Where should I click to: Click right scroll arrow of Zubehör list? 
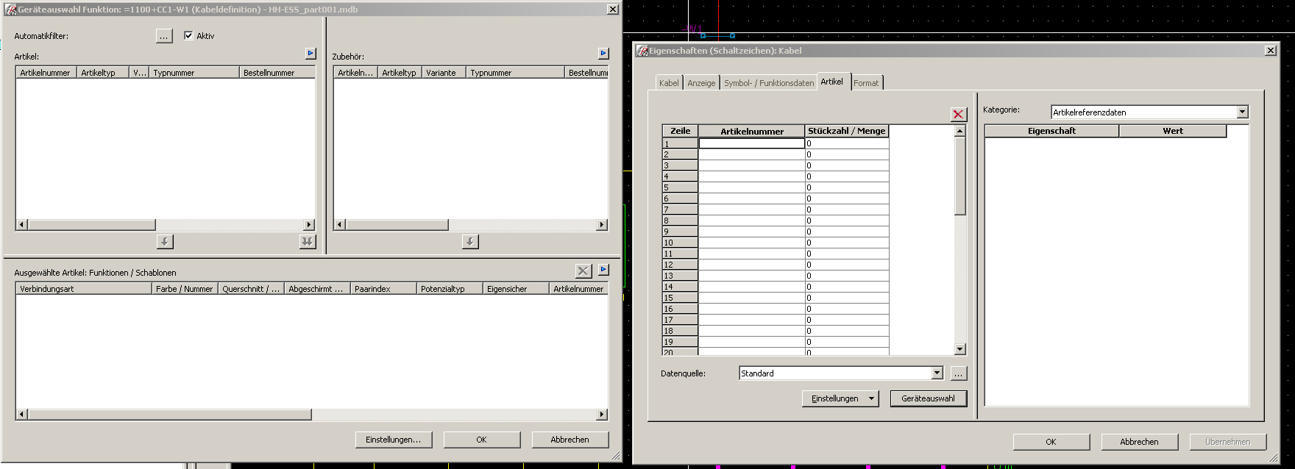[602, 225]
